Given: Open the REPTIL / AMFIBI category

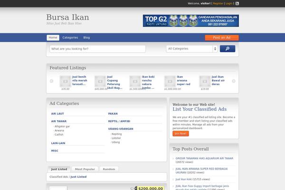Looking at the screenshot, I should tap(119, 121).
